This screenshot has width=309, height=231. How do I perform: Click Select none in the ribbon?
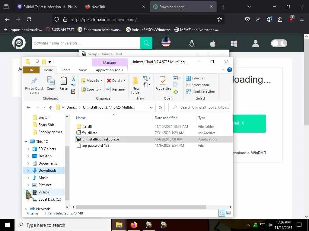(x=198, y=85)
